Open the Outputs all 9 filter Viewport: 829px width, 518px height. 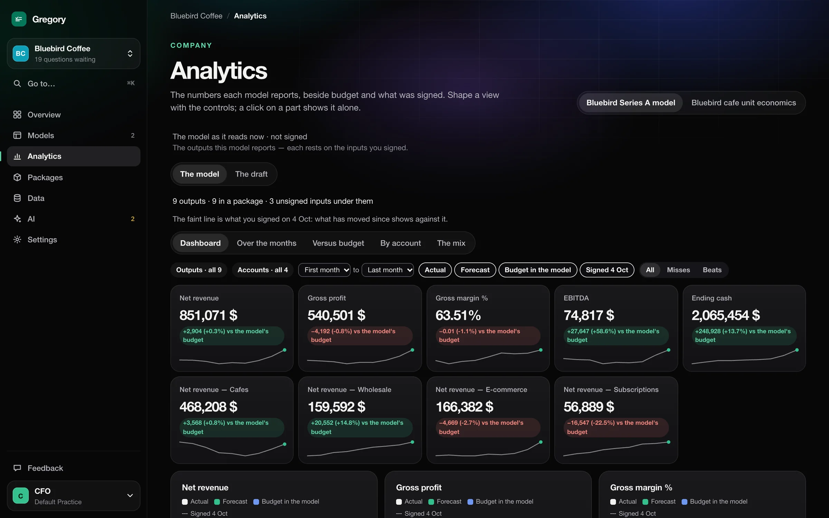[199, 270]
